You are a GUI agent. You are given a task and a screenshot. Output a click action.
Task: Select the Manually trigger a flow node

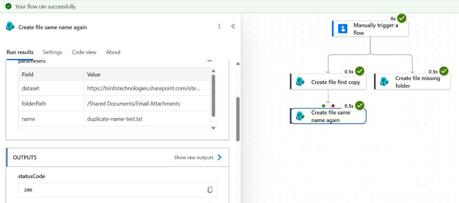pos(370,29)
